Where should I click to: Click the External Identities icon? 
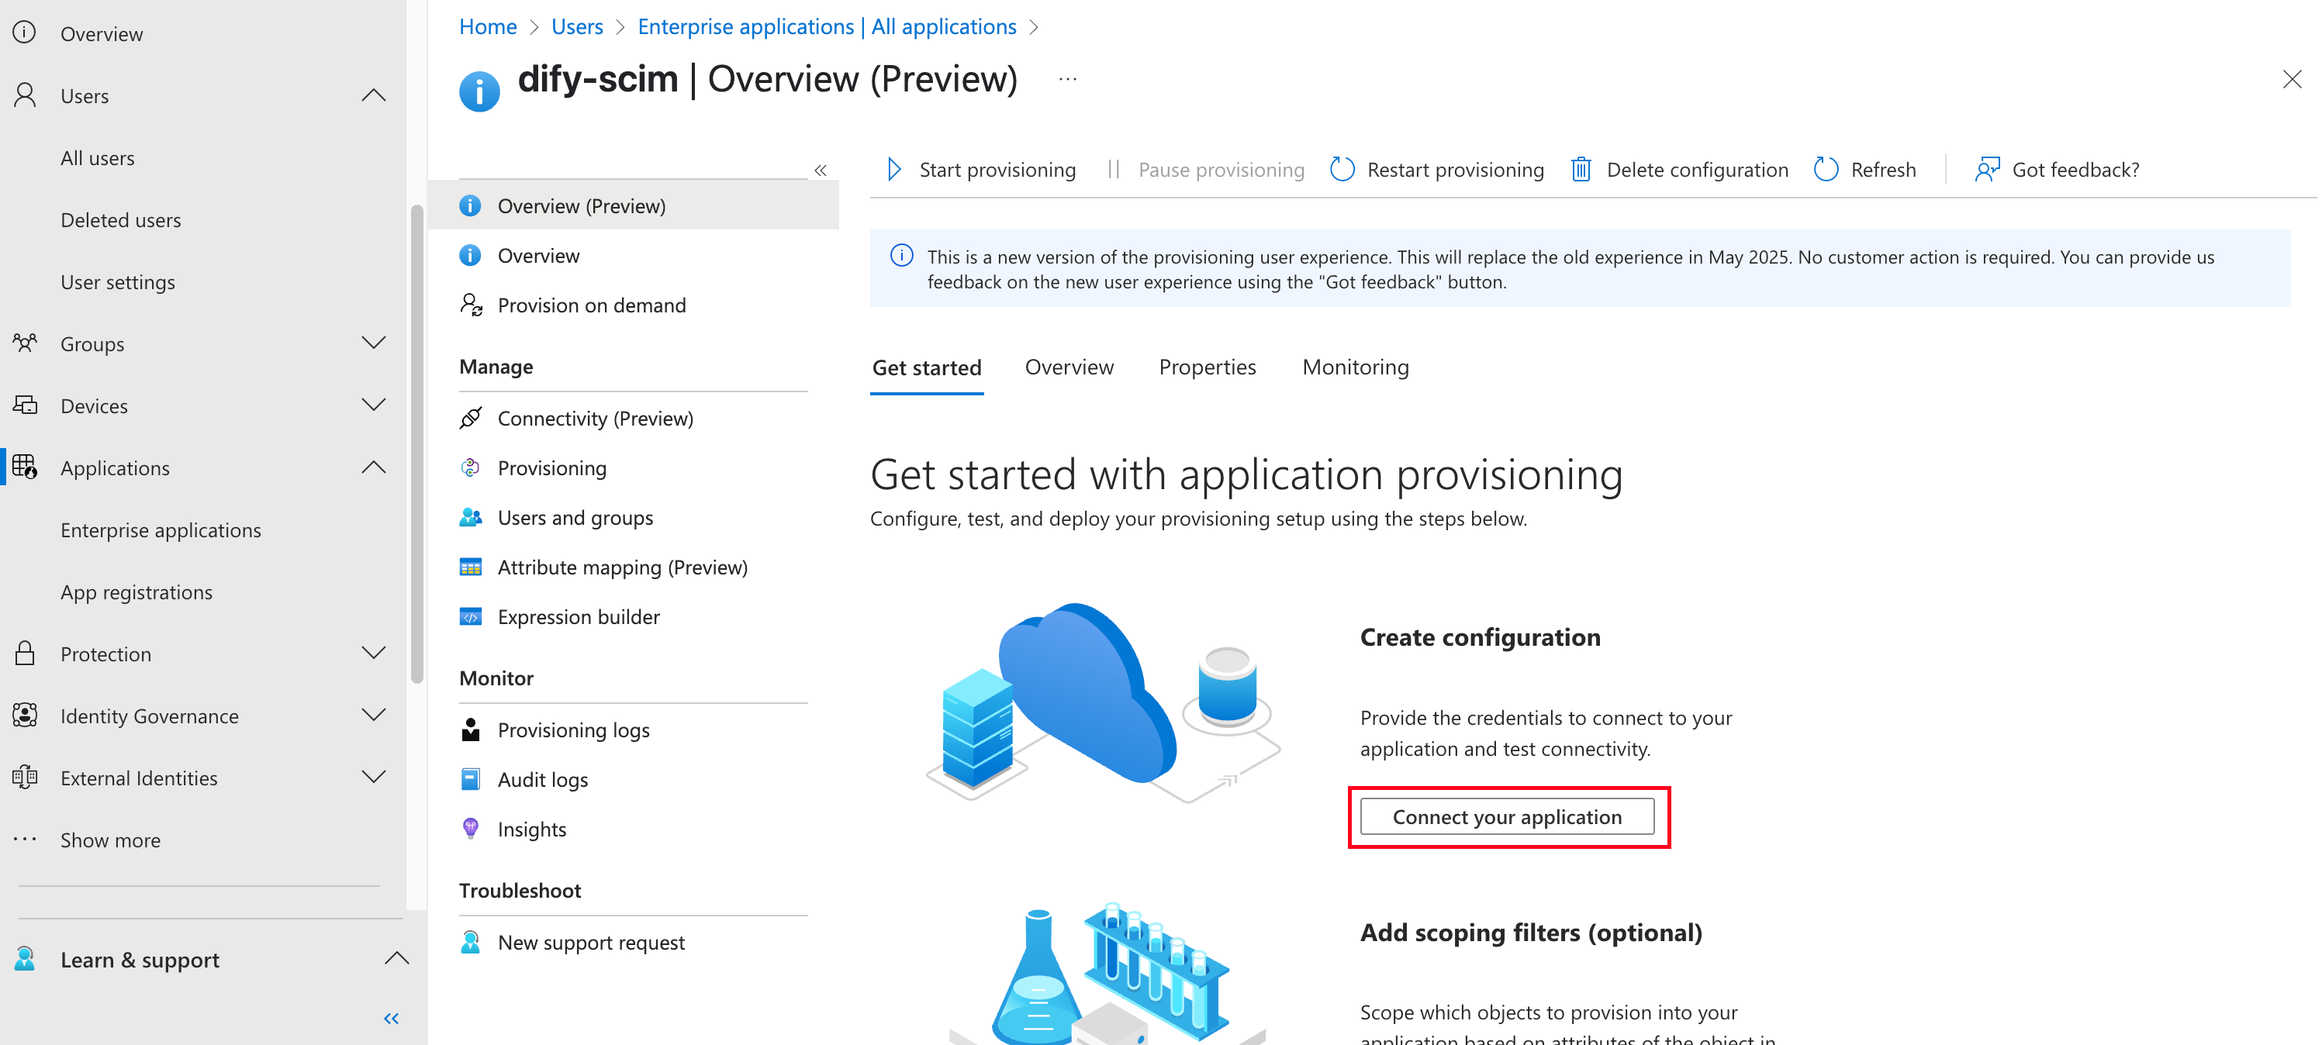(26, 778)
